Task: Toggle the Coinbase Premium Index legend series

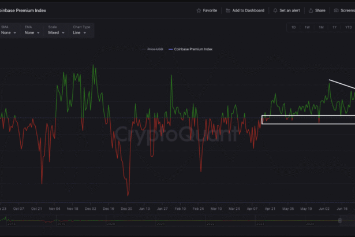Action: click(193, 49)
